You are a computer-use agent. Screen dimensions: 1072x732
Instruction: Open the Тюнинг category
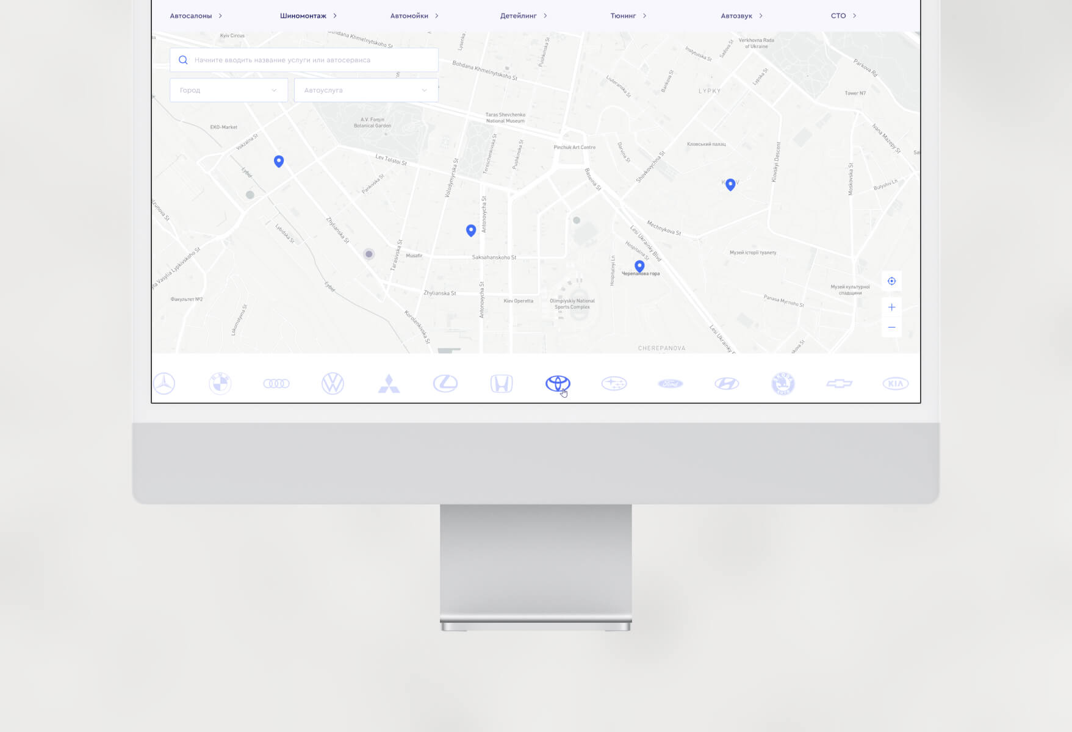point(623,16)
